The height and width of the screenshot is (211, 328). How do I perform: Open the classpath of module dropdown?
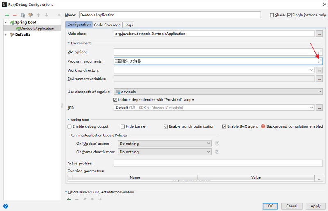218,92
